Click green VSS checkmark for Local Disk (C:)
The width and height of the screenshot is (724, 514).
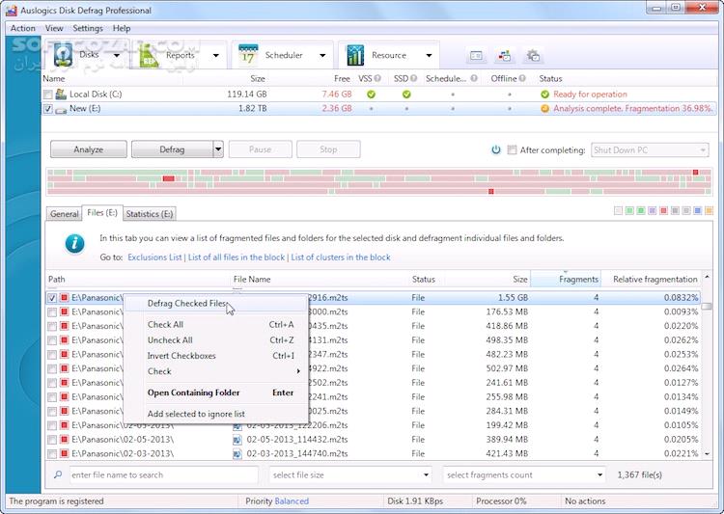[371, 95]
